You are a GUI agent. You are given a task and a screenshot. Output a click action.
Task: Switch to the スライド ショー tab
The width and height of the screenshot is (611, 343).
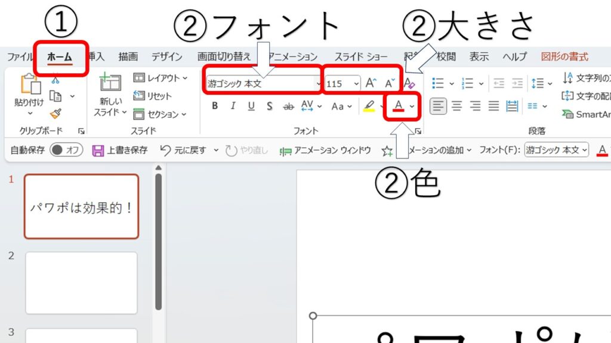[x=361, y=57]
